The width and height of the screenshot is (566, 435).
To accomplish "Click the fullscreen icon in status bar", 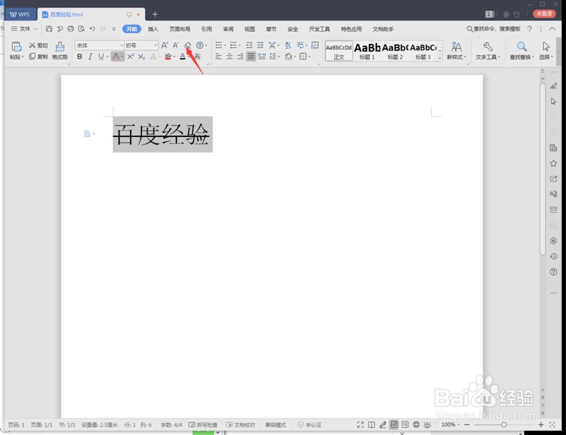I will [360, 425].
